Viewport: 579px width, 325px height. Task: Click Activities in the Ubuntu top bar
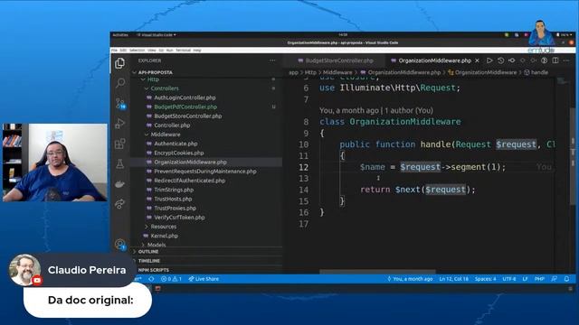120,35
